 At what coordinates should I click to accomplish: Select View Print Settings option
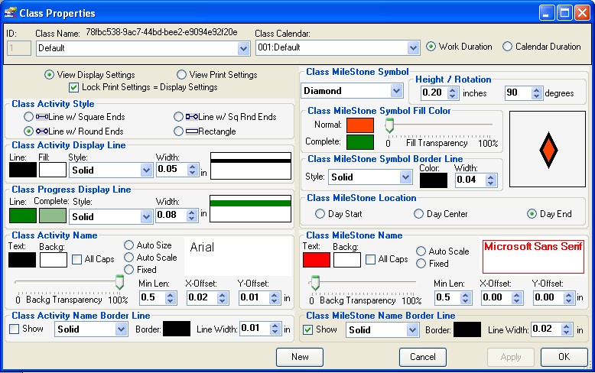[x=182, y=75]
